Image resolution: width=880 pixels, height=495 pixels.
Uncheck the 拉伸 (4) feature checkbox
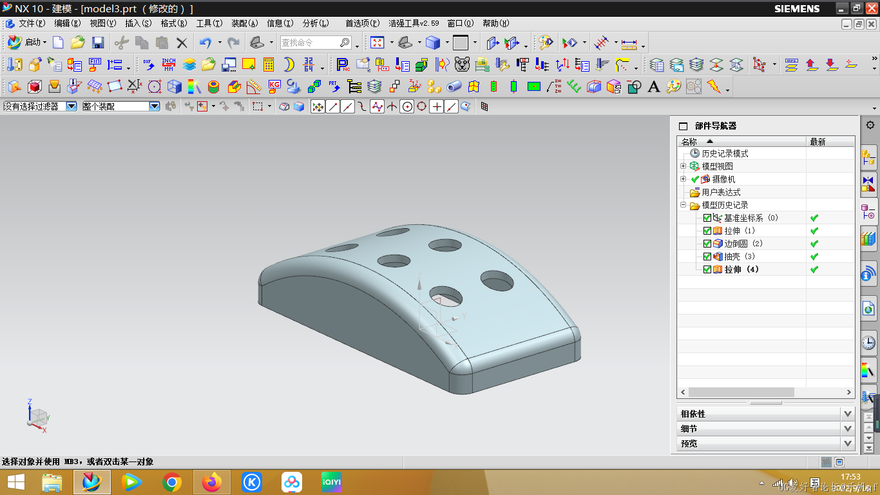(x=707, y=269)
